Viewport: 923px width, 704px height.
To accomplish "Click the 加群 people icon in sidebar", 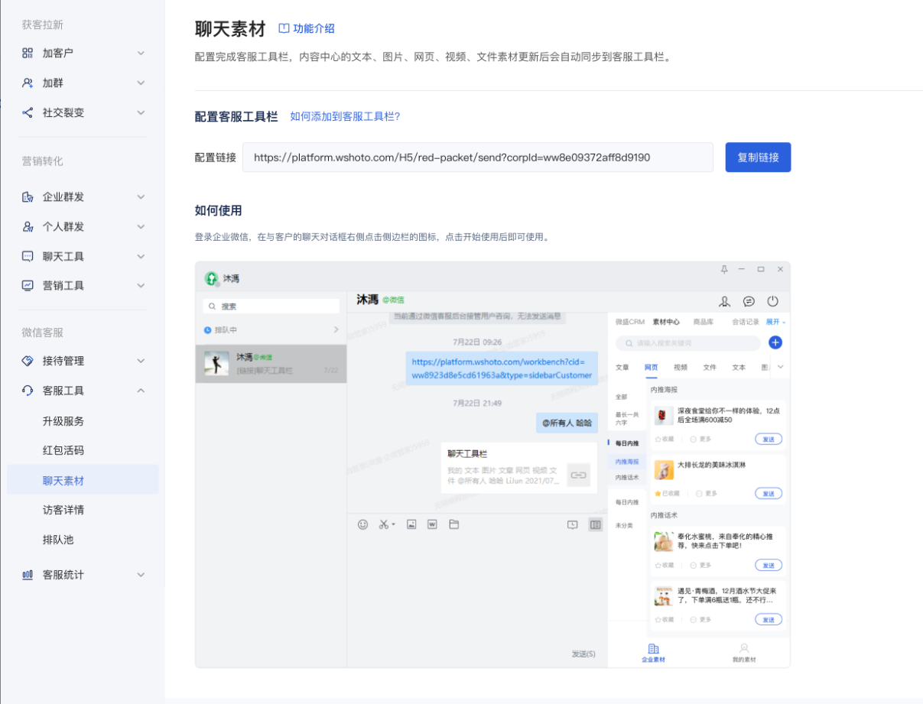I will (x=28, y=83).
